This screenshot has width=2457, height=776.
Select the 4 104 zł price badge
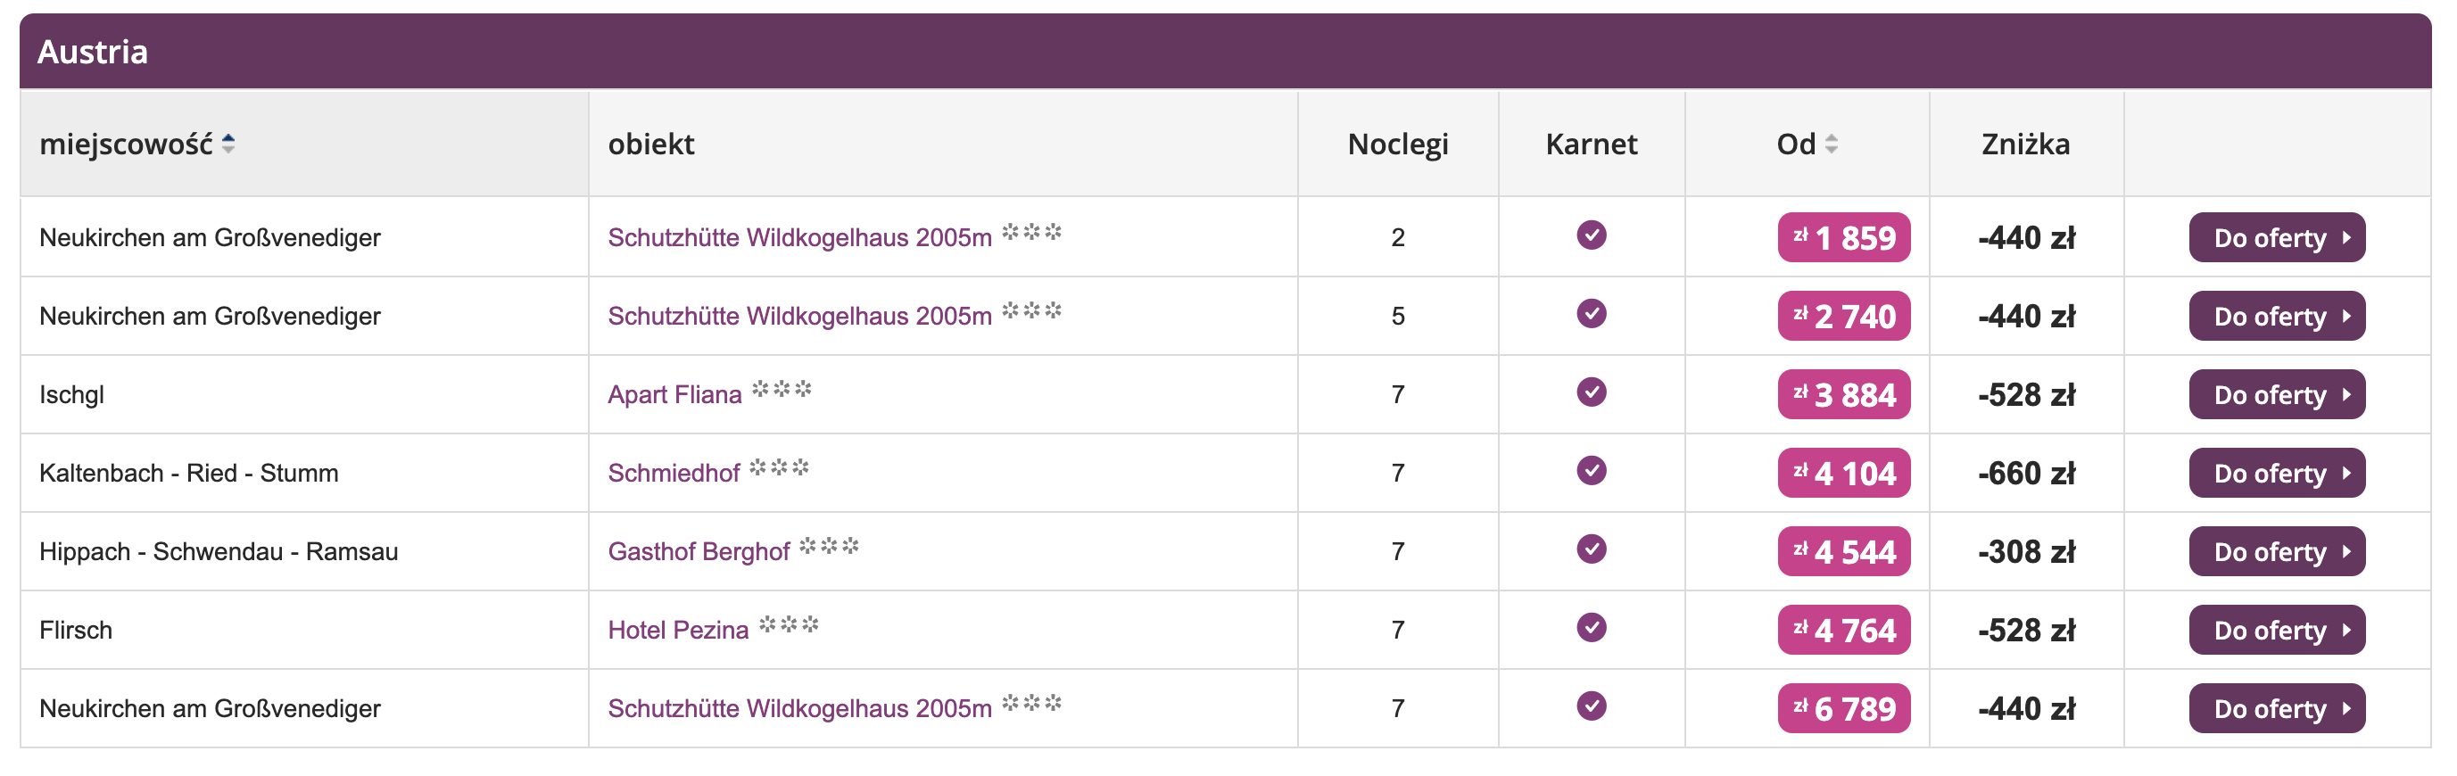tap(1844, 473)
